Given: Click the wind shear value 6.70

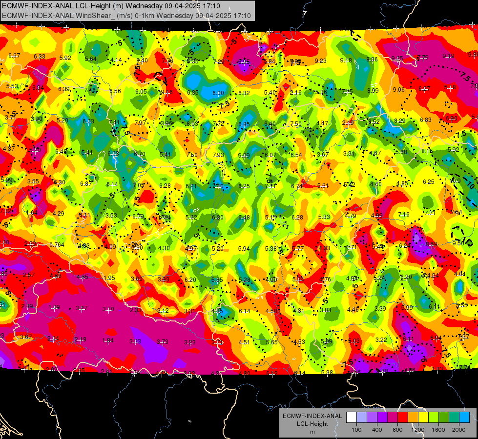Looking at the screenshot, I should click(x=139, y=154).
